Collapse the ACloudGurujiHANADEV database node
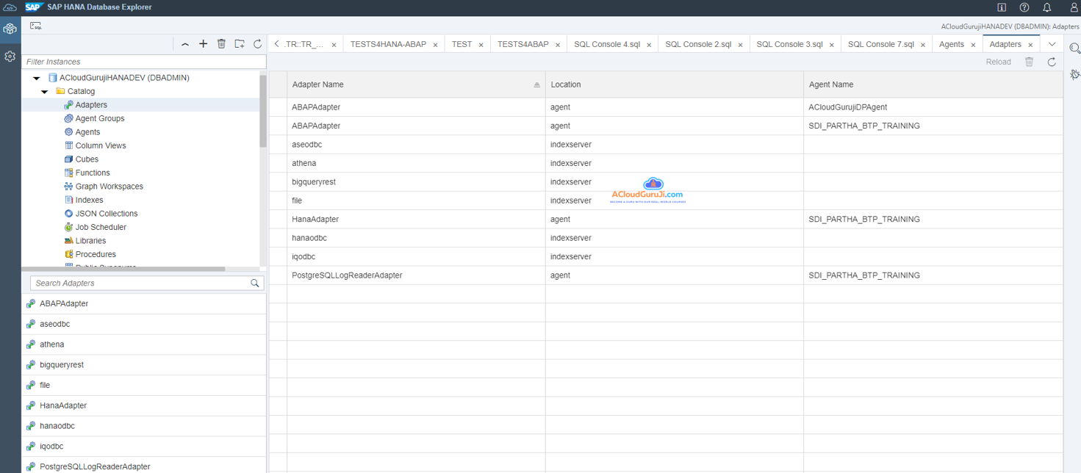 (x=36, y=78)
